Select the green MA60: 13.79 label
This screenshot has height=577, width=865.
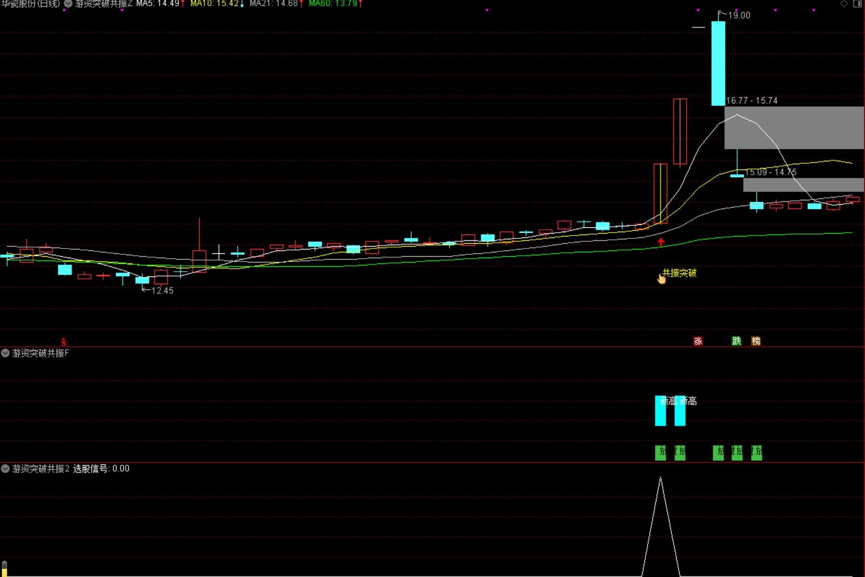(x=333, y=3)
